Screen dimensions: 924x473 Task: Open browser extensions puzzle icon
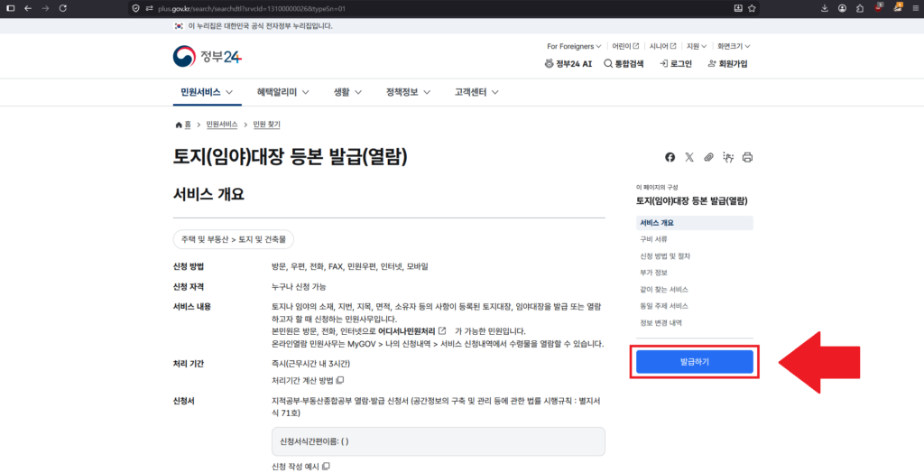[x=860, y=8]
